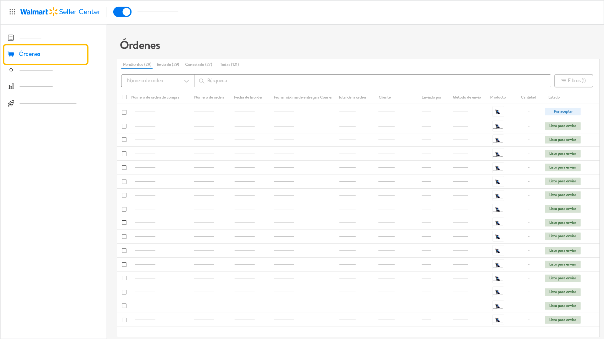This screenshot has height=339, width=604.
Task: Click the Cliente column header
Action: 385,97
